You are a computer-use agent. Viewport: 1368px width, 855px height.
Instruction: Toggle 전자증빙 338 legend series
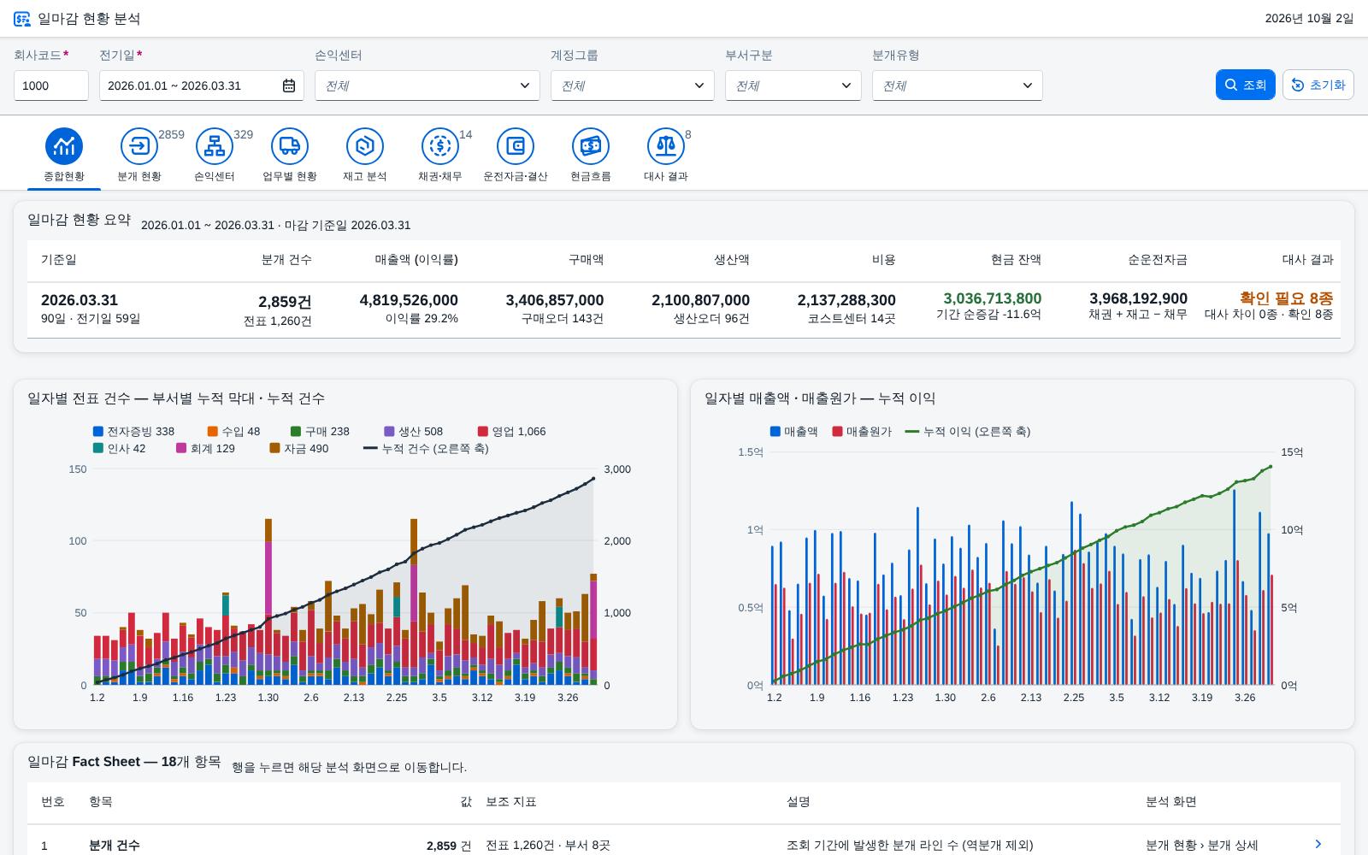click(133, 432)
